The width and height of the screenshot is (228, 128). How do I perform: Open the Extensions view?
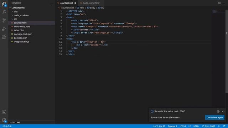click(4, 37)
